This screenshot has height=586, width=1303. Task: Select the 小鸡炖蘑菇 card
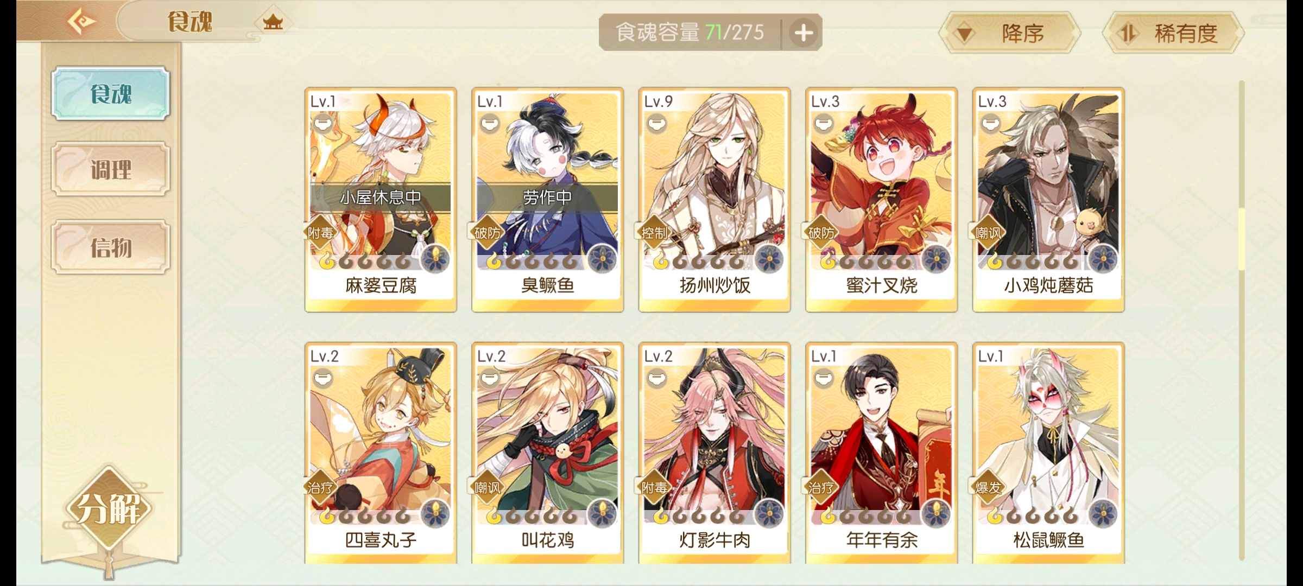pyautogui.click(x=1048, y=200)
